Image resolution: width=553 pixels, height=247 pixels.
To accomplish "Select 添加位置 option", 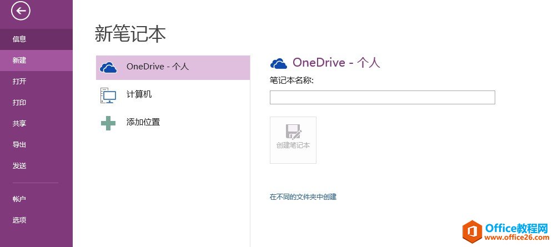I will pyautogui.click(x=143, y=122).
